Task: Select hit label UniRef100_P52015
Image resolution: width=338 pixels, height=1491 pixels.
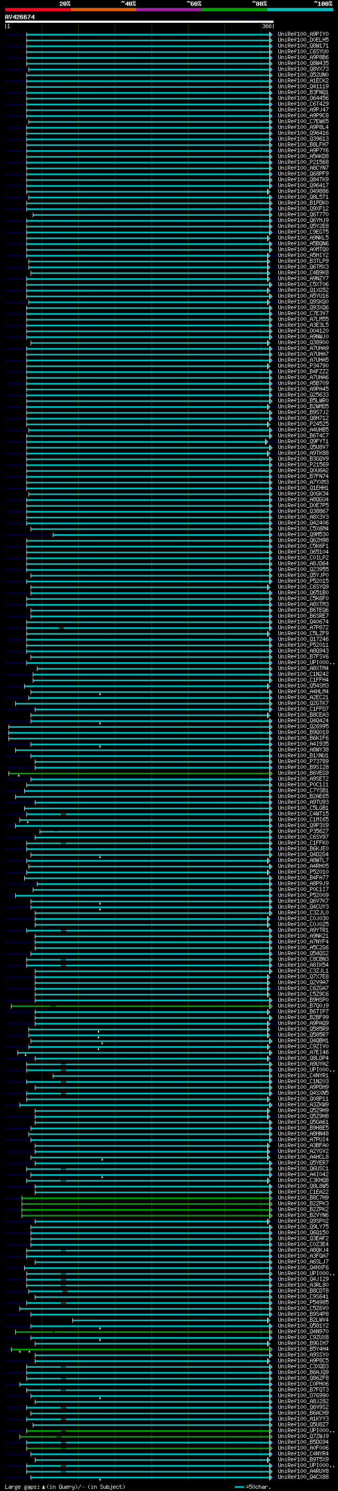Action: click(303, 581)
